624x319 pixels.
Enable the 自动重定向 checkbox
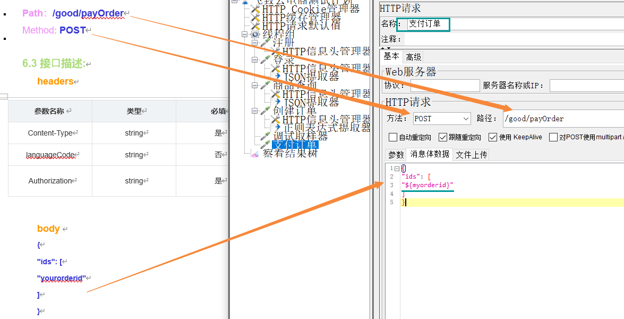pos(392,137)
